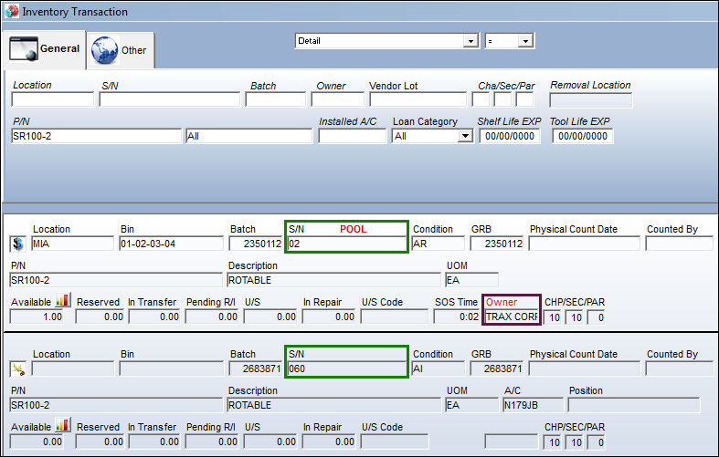This screenshot has width=719, height=457.
Task: Click the S/N filter input field
Action: (x=169, y=99)
